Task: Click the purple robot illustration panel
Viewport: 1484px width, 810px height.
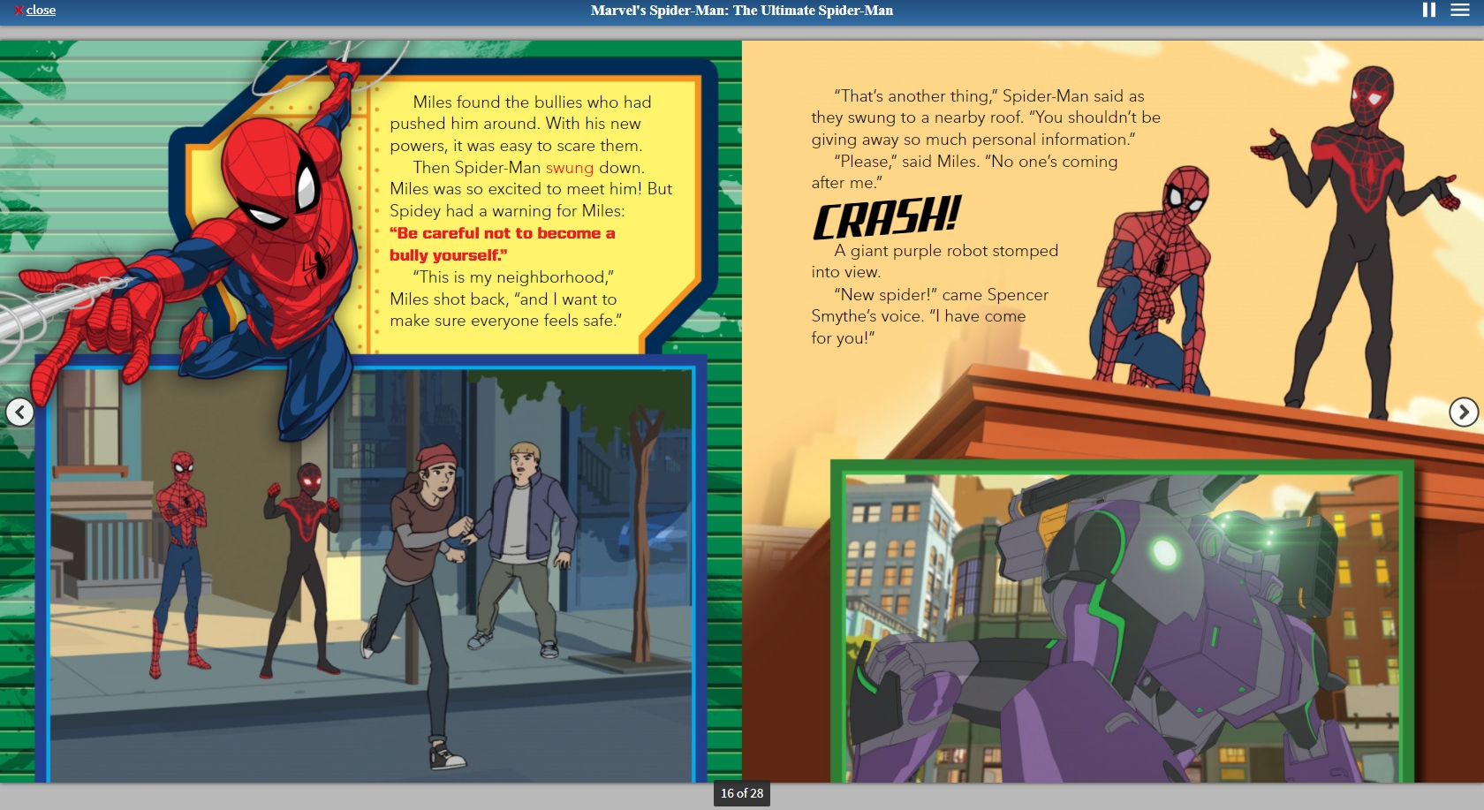Action: [1122, 627]
